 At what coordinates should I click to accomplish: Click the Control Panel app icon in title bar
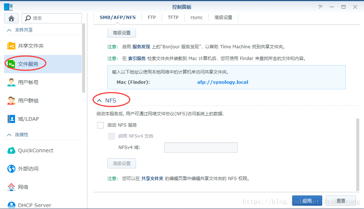tap(8, 7)
